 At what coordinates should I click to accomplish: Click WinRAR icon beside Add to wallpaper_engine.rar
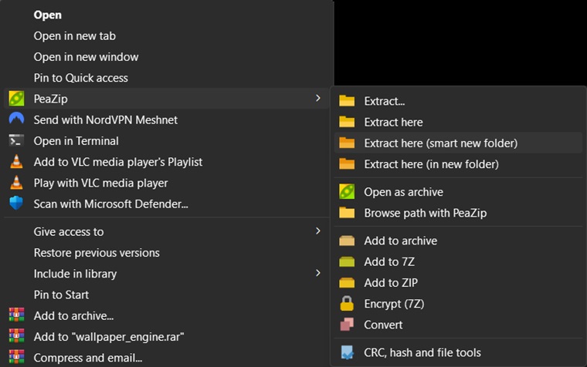[16, 335]
